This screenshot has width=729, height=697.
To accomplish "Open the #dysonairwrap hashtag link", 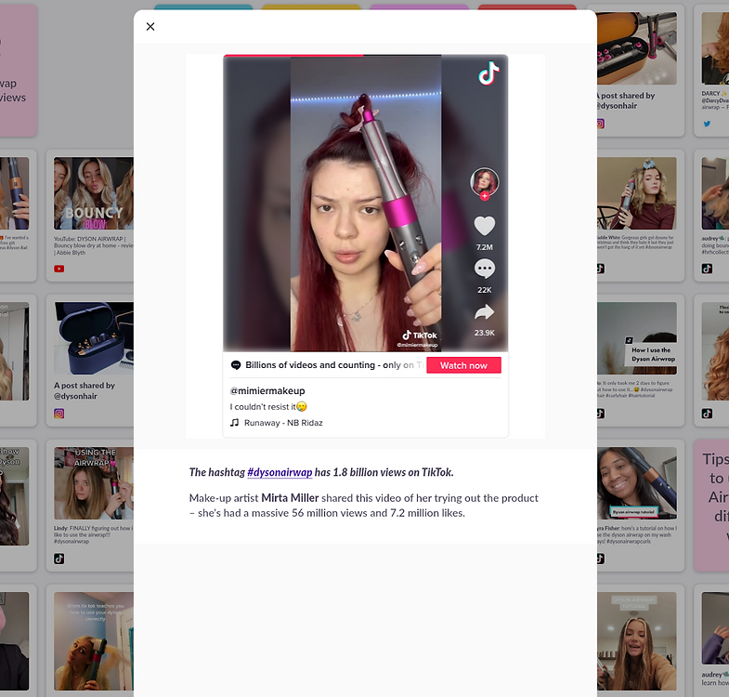I will pos(280,472).
